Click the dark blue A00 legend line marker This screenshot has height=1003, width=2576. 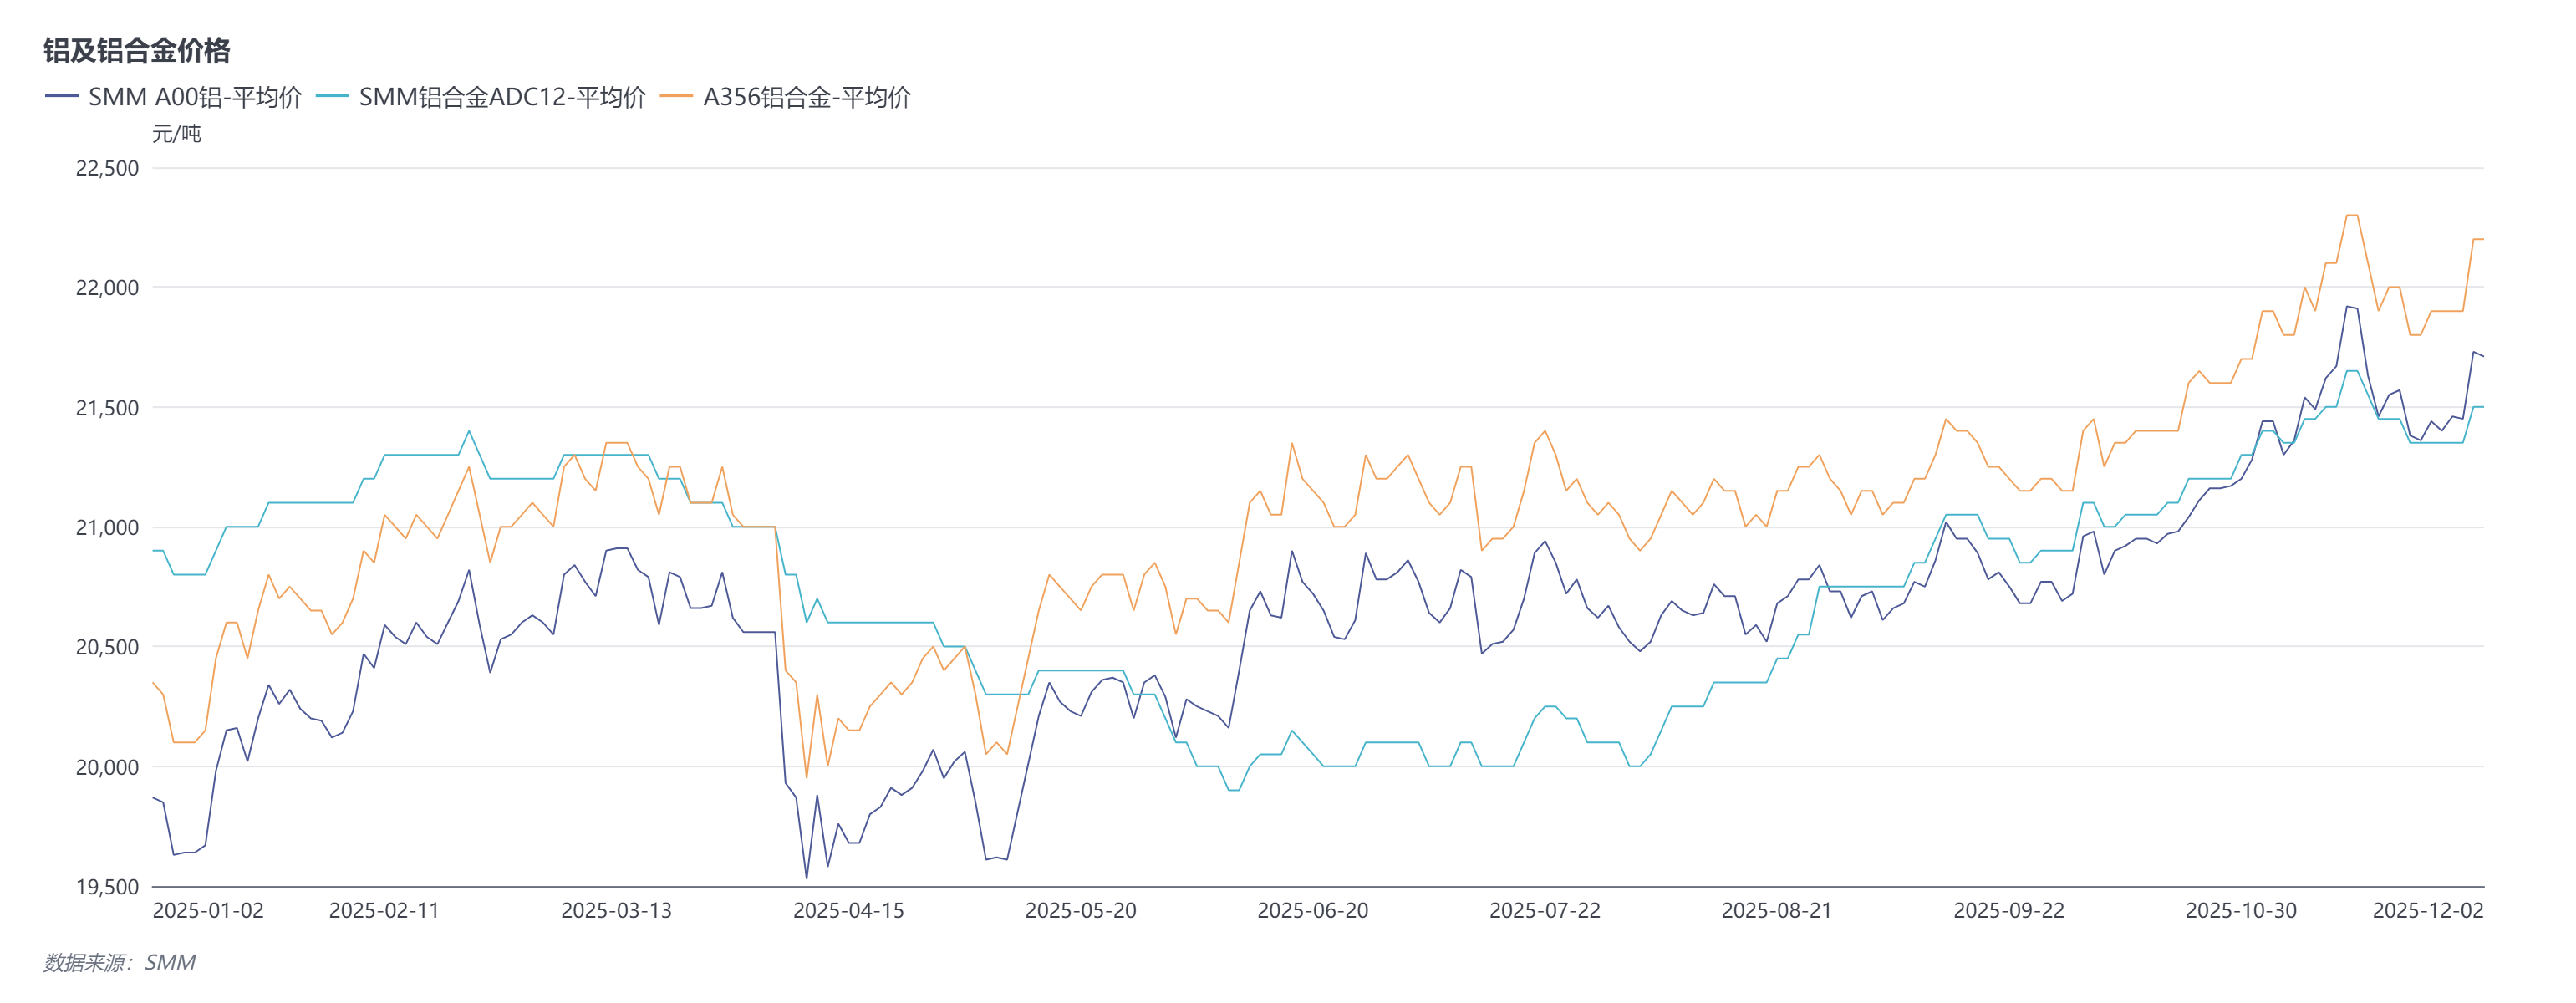[x=62, y=96]
